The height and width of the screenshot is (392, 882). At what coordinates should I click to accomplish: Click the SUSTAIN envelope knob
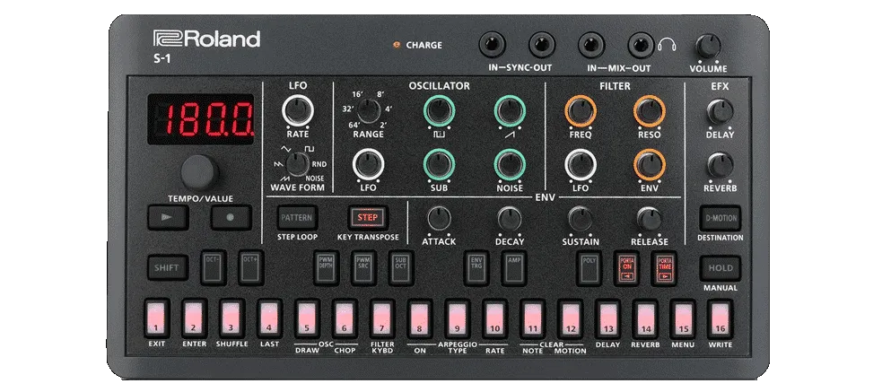click(580, 218)
